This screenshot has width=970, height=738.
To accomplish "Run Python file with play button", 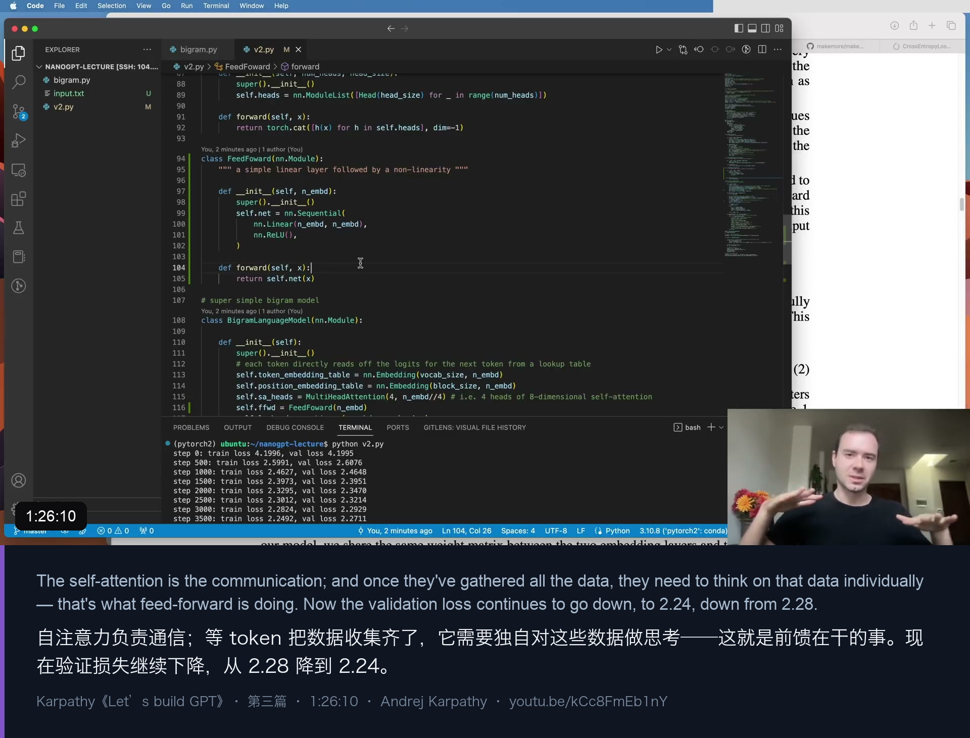I will point(659,49).
